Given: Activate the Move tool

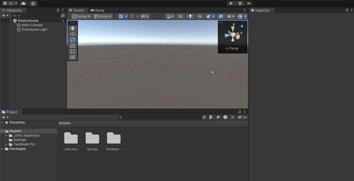Looking at the screenshot, I should tap(72, 34).
